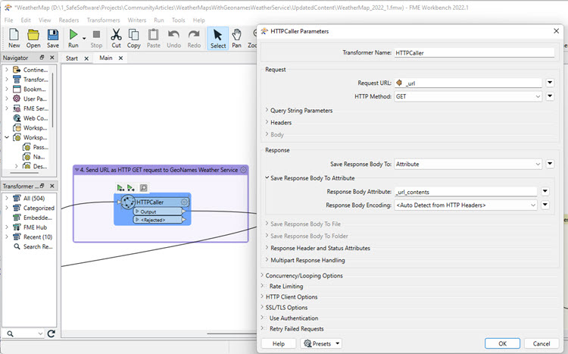Edit the Transformer Name field

coord(474,52)
